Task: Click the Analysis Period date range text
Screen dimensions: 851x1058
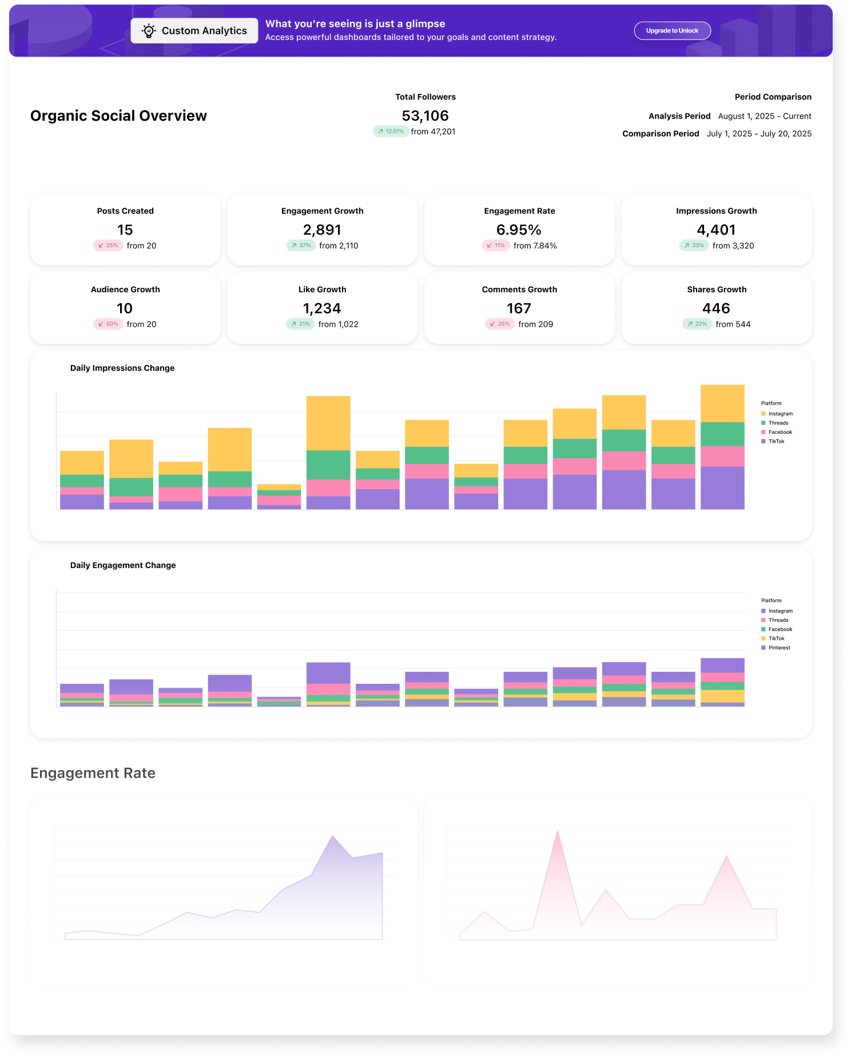Action: [x=765, y=116]
